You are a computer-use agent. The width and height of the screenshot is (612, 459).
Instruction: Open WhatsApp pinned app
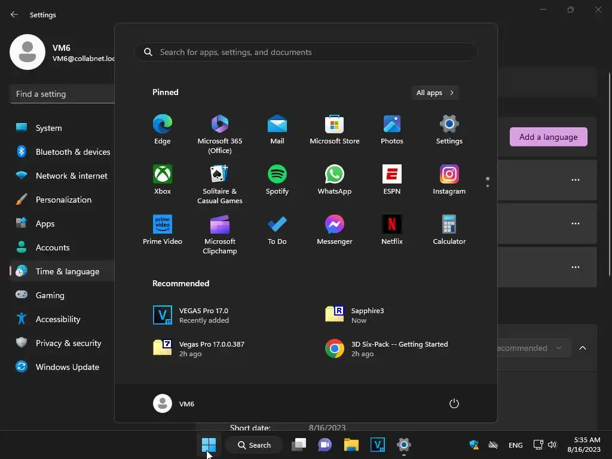pyautogui.click(x=335, y=179)
